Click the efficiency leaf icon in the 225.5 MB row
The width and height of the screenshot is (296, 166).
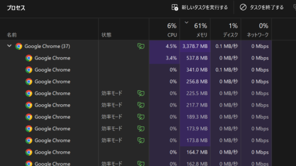click(141, 93)
